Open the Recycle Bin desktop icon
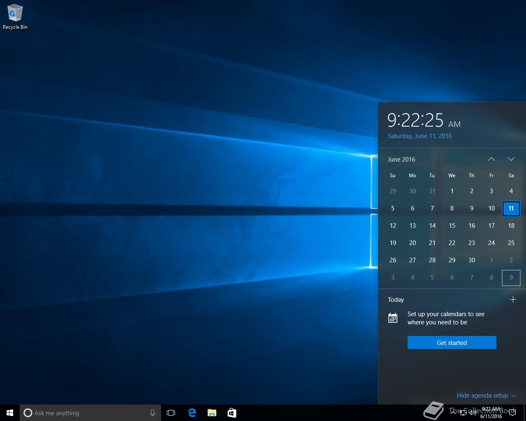The image size is (526, 421). pyautogui.click(x=15, y=17)
